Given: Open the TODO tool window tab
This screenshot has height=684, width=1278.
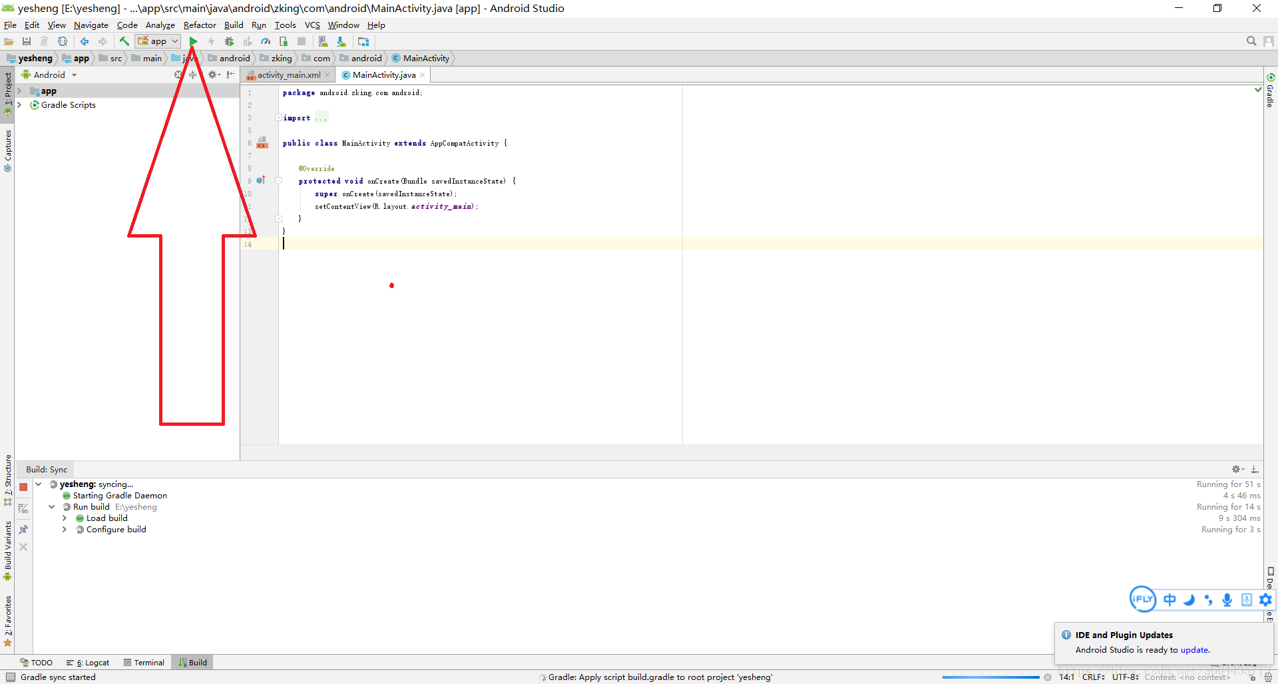Looking at the screenshot, I should click(x=37, y=663).
